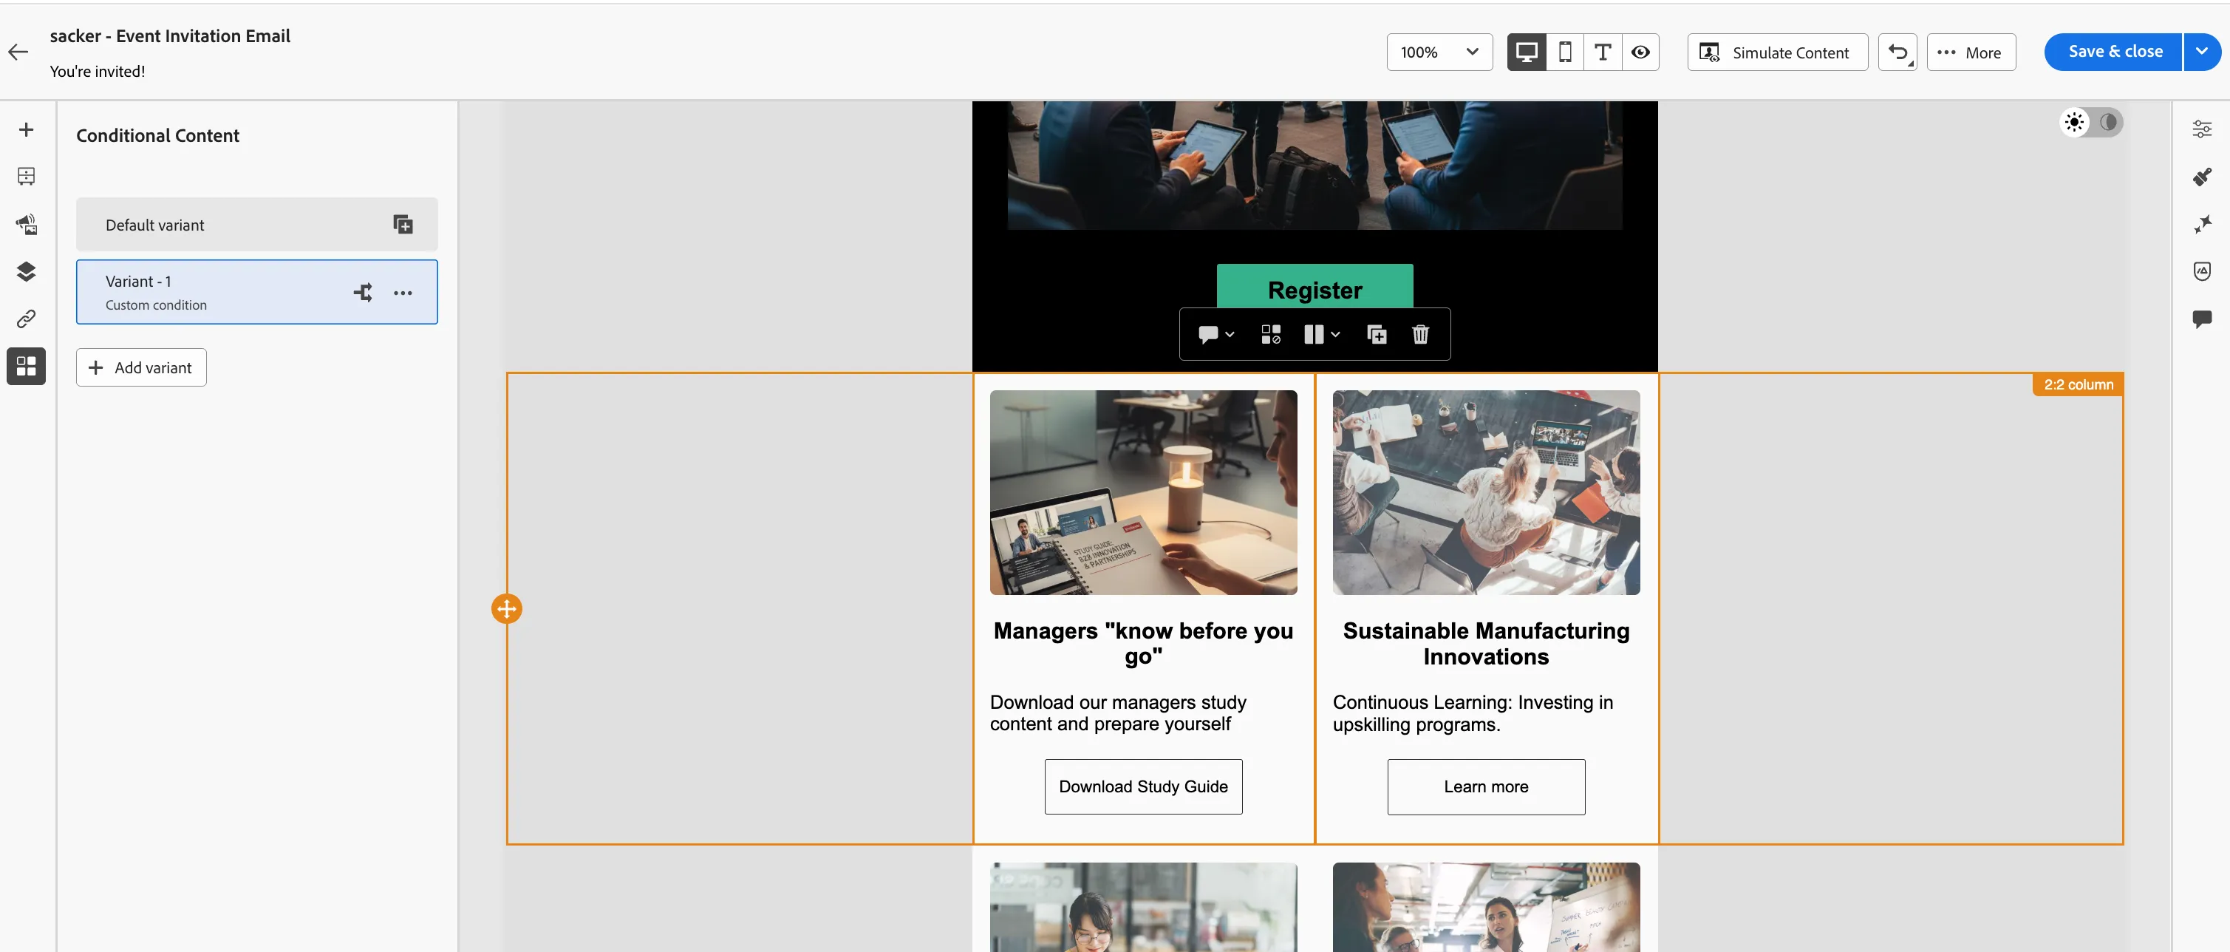Open the image alt-text icon in right rail
Image resolution: width=2230 pixels, height=952 pixels.
coord(2201,272)
